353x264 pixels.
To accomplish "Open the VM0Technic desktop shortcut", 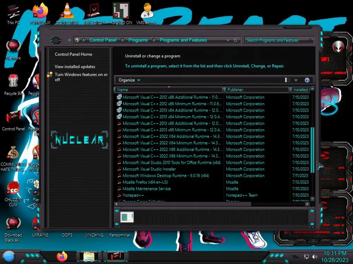I will coord(148,14).
